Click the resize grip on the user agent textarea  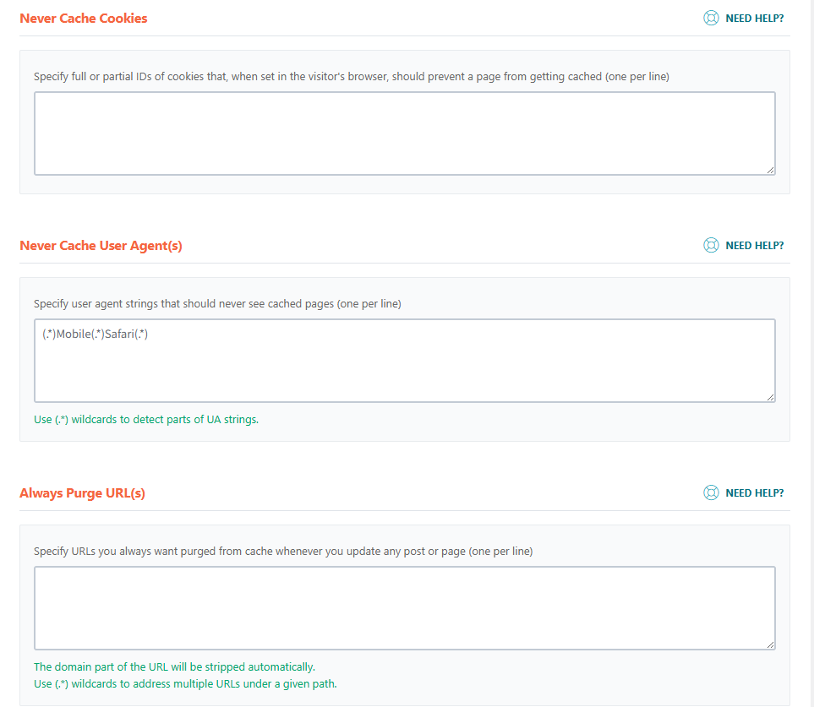click(x=770, y=397)
